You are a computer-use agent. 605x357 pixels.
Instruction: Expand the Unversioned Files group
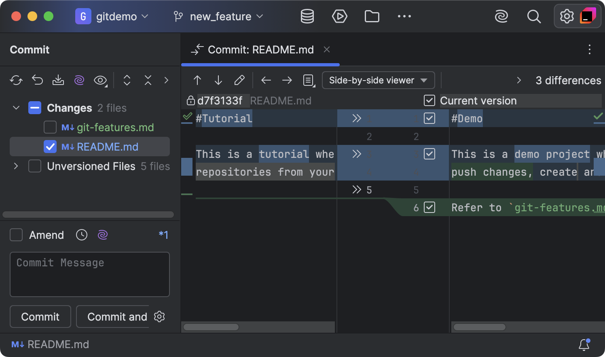(x=15, y=166)
